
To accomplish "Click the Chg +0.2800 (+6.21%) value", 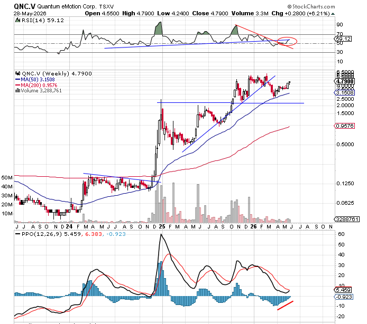I will point(300,14).
